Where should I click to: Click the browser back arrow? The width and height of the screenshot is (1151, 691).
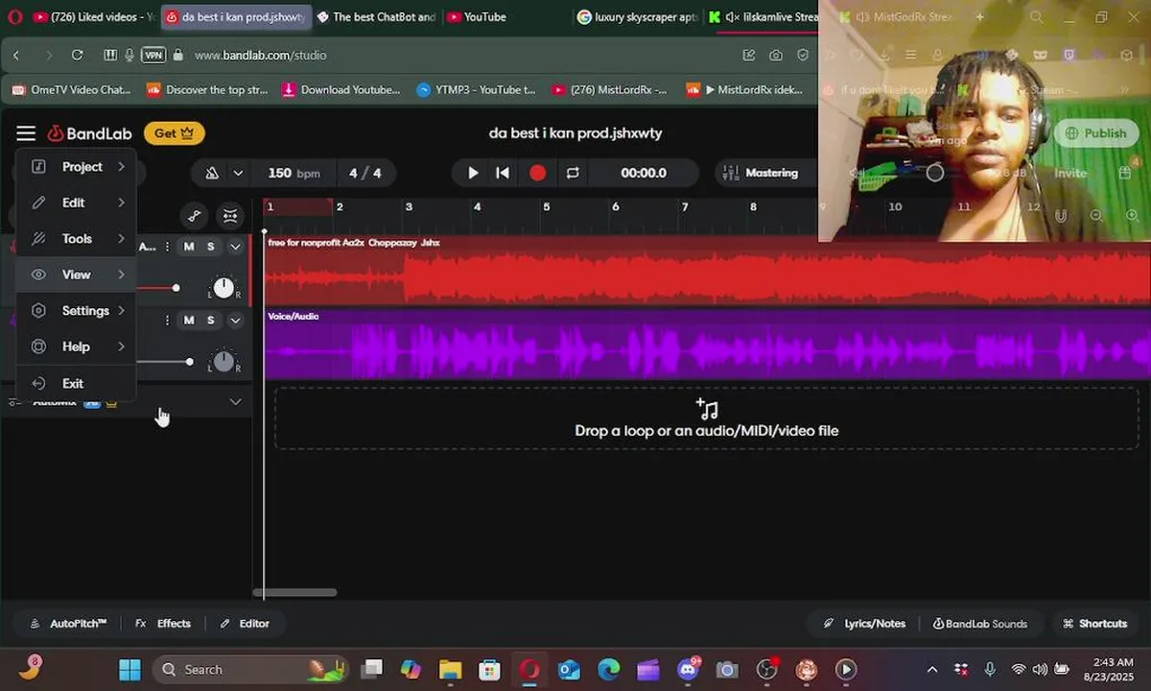(16, 56)
